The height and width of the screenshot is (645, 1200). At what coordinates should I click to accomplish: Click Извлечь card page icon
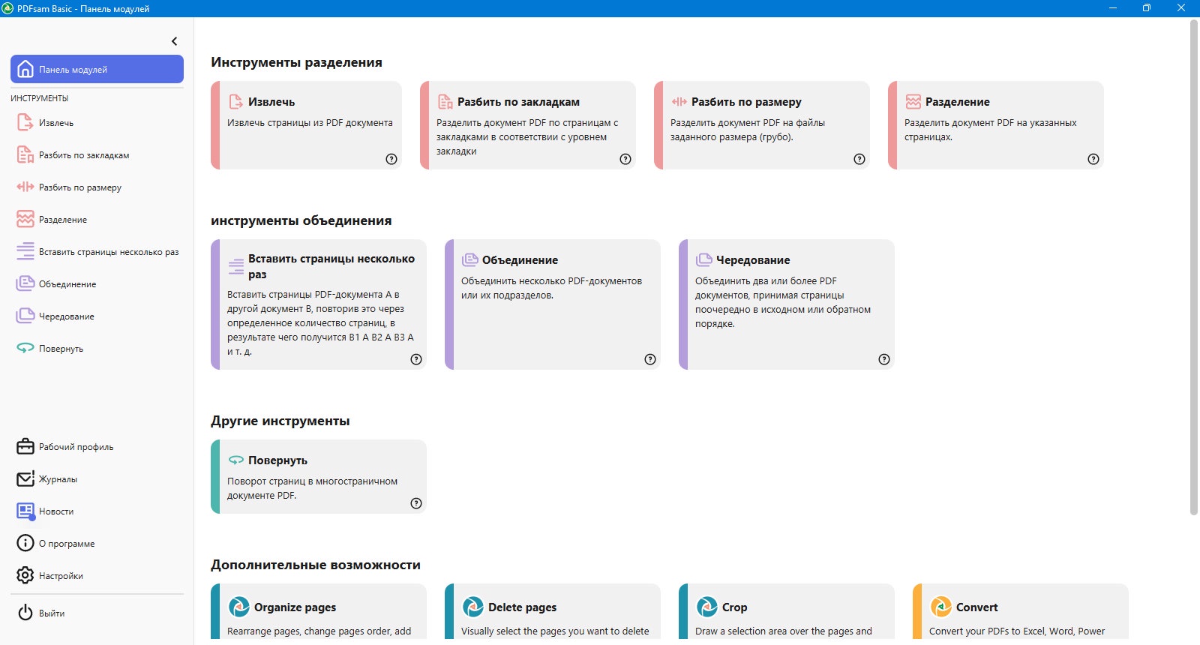coord(235,102)
